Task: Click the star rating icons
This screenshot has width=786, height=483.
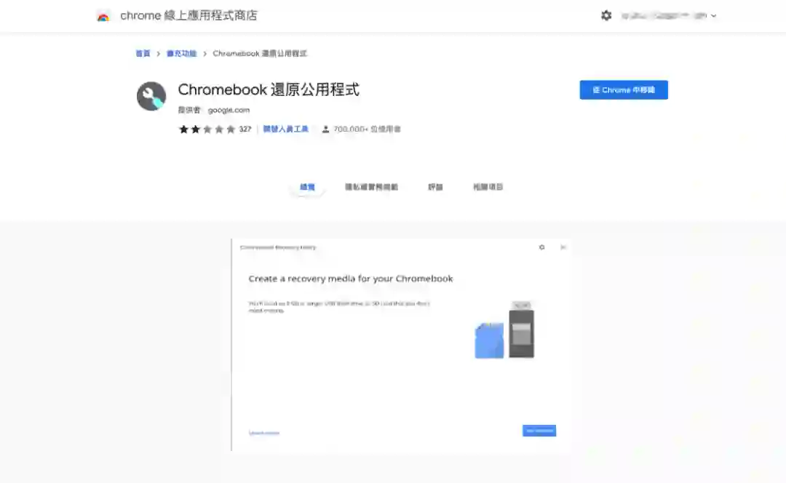Action: [x=207, y=129]
